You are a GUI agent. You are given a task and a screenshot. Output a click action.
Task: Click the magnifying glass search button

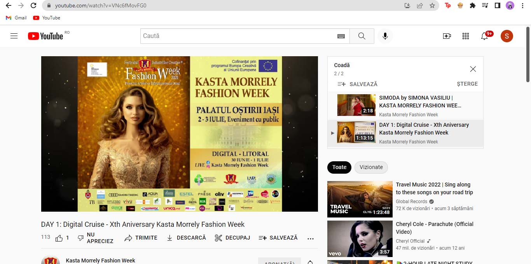(x=362, y=36)
